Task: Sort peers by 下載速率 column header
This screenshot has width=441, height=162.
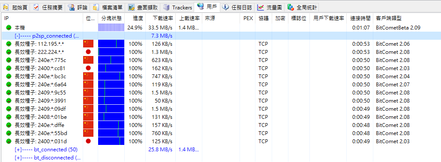Action: pyautogui.click(x=163, y=18)
